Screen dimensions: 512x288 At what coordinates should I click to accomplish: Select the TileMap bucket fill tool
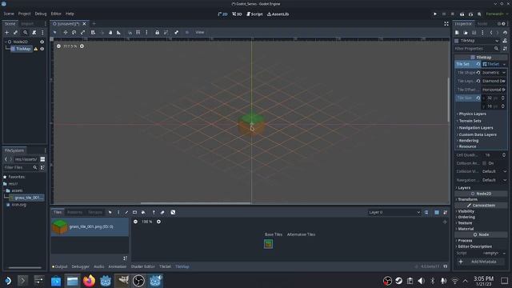(143, 212)
